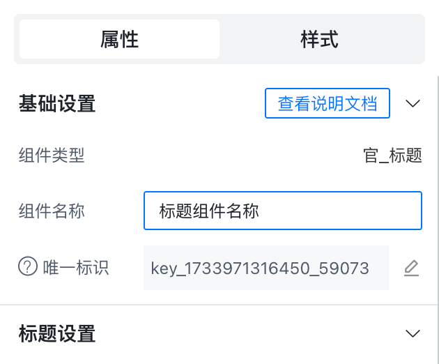
Task: Focus the 组件名称 text input field
Action: point(282,211)
